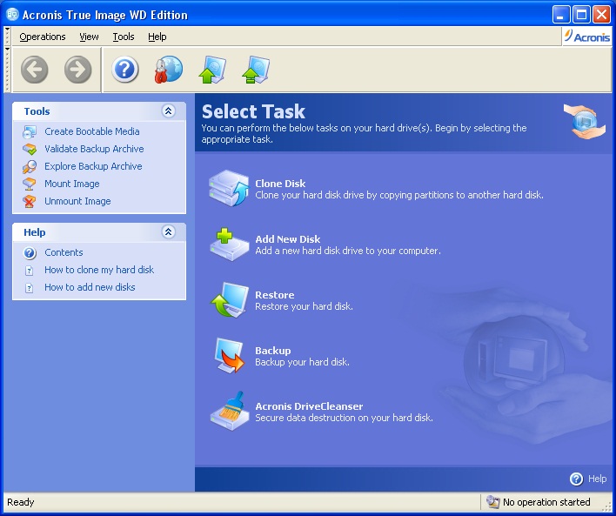This screenshot has width=616, height=516.
Task: Click the Create Bootable Media link
Action: click(x=92, y=131)
